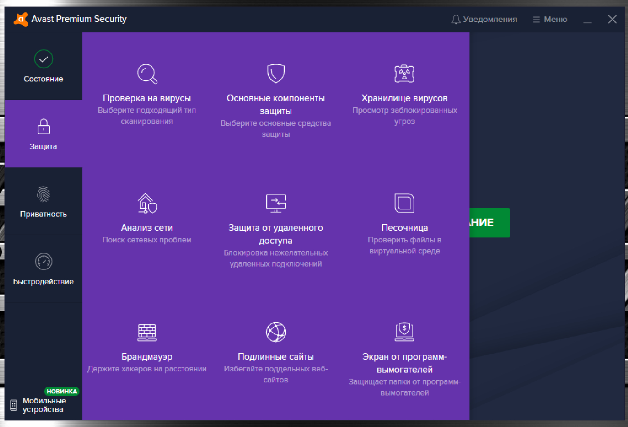The height and width of the screenshot is (427, 628).
Task: Click the НОВИНКА badge
Action: pos(62,391)
